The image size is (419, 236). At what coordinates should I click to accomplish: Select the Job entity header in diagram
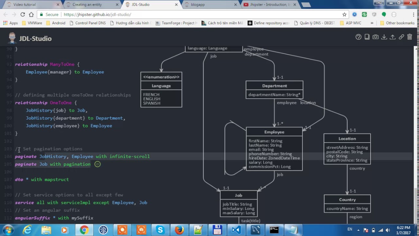(x=239, y=195)
